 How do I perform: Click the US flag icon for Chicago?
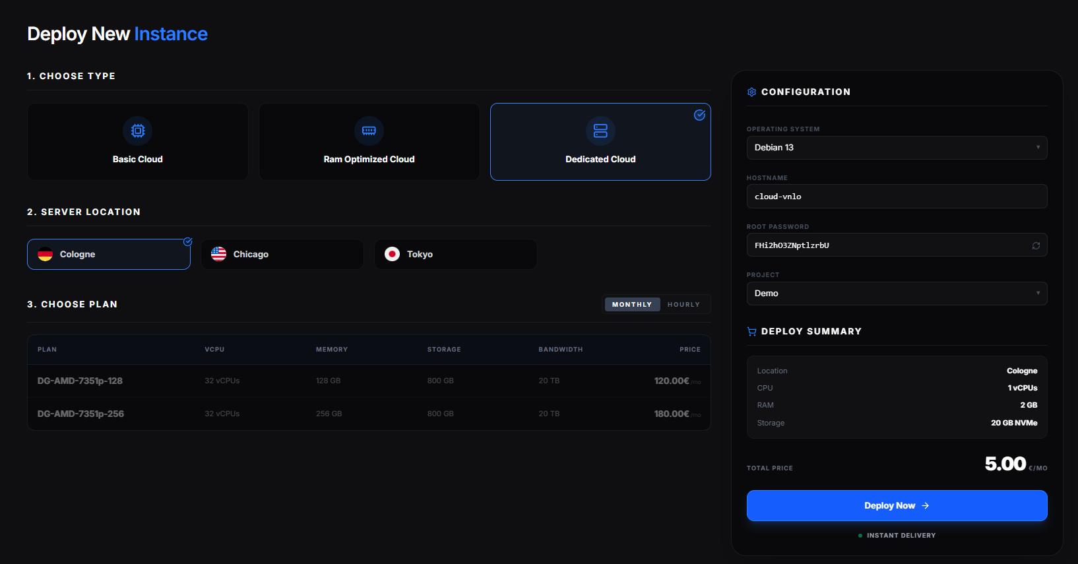click(x=218, y=254)
